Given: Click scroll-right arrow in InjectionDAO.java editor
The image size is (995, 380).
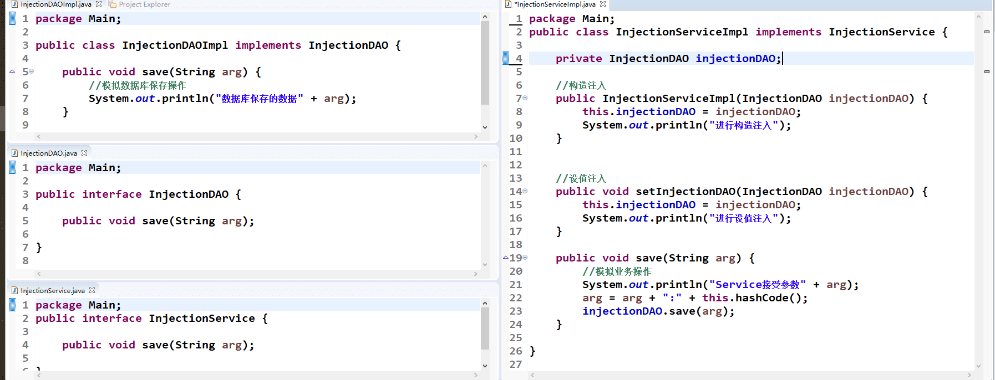Looking at the screenshot, I should [x=476, y=274].
